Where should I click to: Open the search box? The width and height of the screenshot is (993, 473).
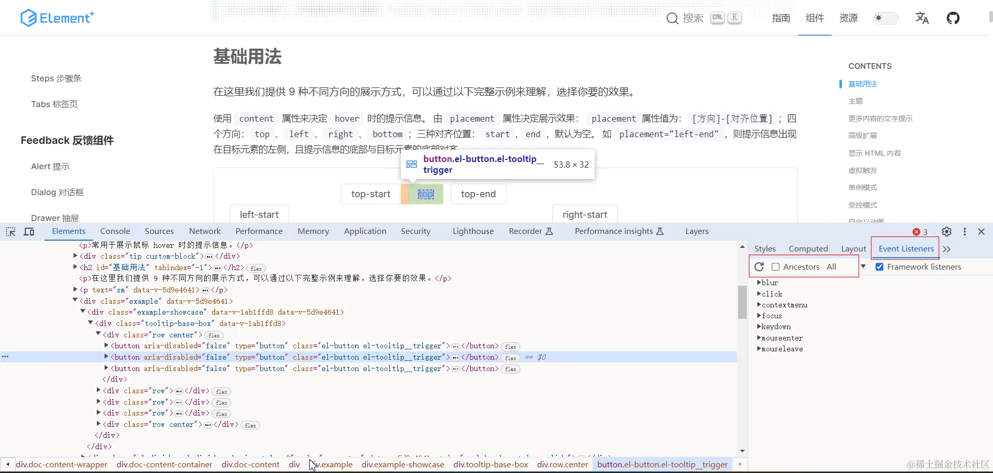704,18
